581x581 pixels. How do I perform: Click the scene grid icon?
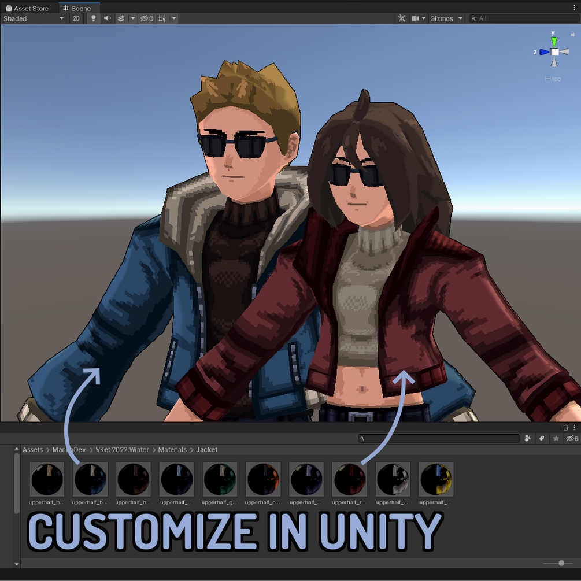(162, 18)
